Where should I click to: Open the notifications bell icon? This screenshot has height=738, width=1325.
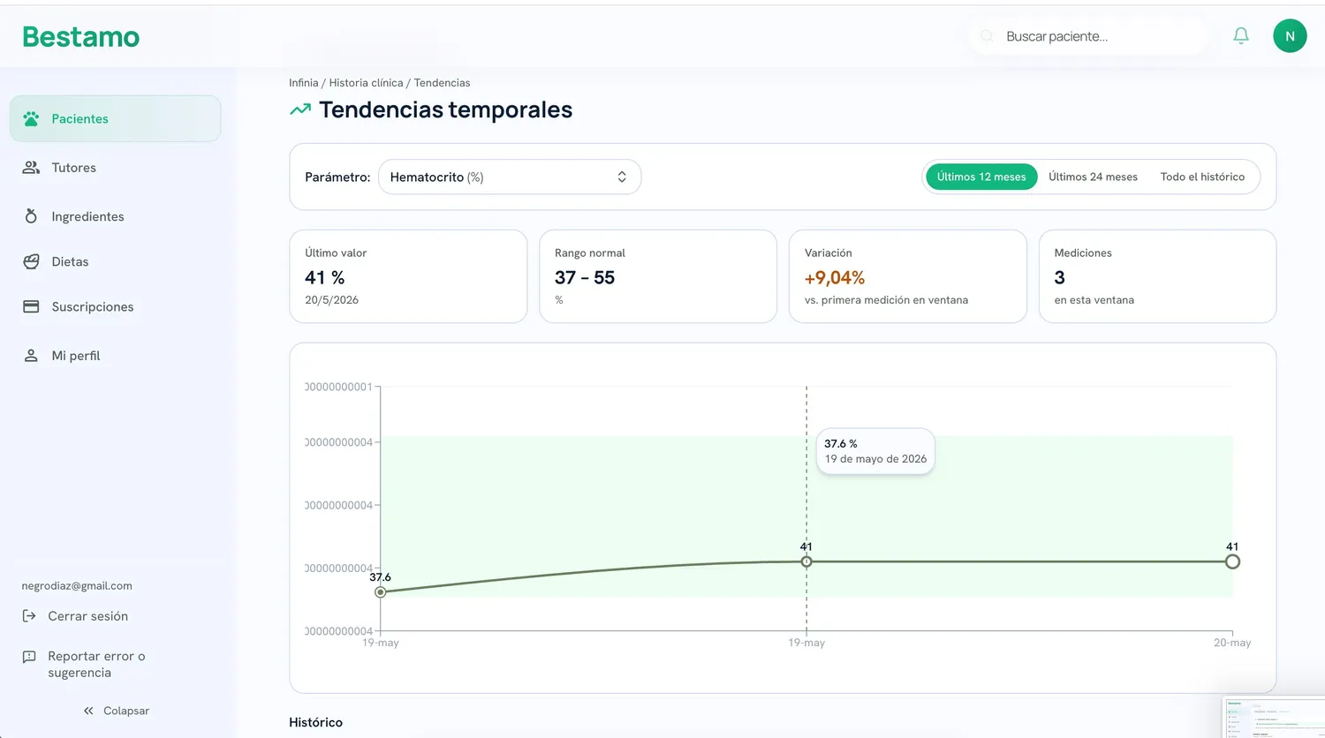point(1241,36)
